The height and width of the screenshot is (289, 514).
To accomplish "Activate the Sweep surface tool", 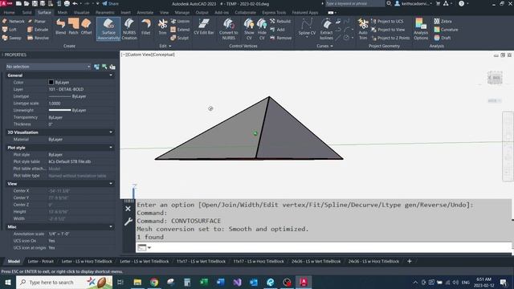I will 12,38.
